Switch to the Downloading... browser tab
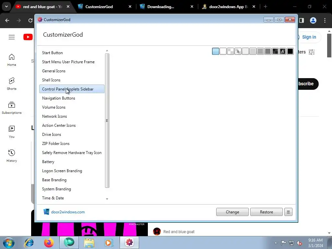 (167, 7)
